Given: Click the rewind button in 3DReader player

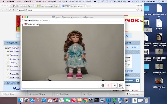Looking at the screenshot, I should point(103,86).
